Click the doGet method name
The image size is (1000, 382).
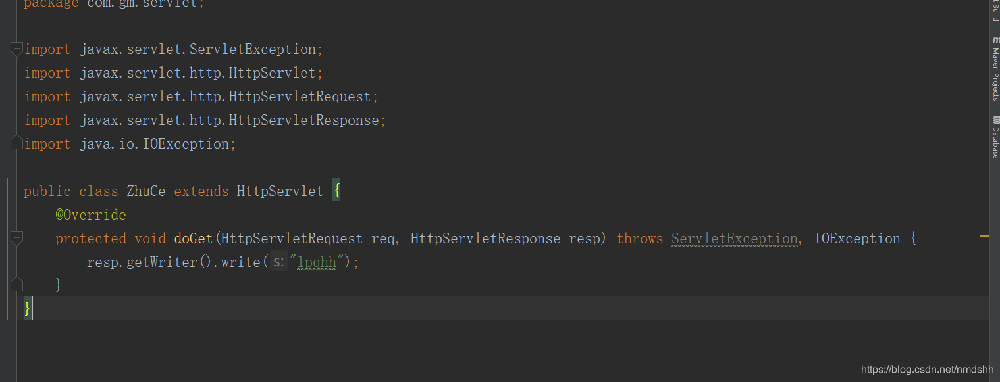click(194, 239)
